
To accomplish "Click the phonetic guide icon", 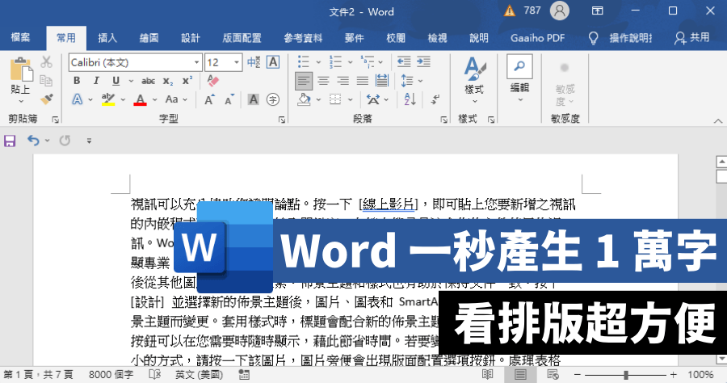I will pyautogui.click(x=253, y=62).
